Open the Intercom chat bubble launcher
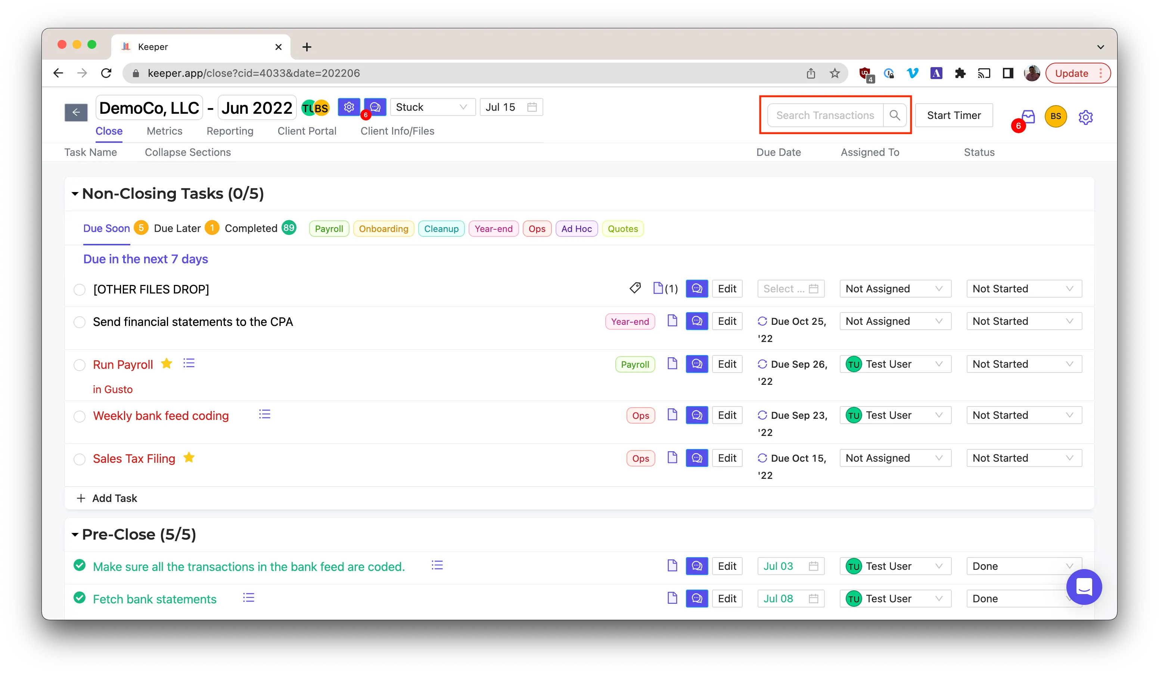Viewport: 1159px width, 675px height. pyautogui.click(x=1084, y=587)
